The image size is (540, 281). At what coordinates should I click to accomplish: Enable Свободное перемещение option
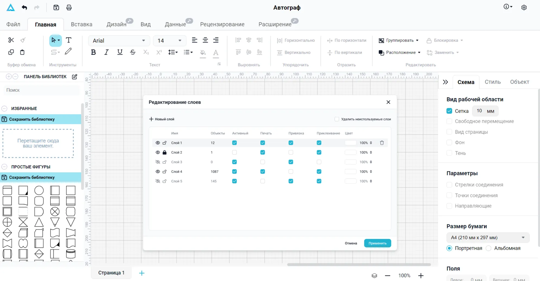pyautogui.click(x=449, y=121)
